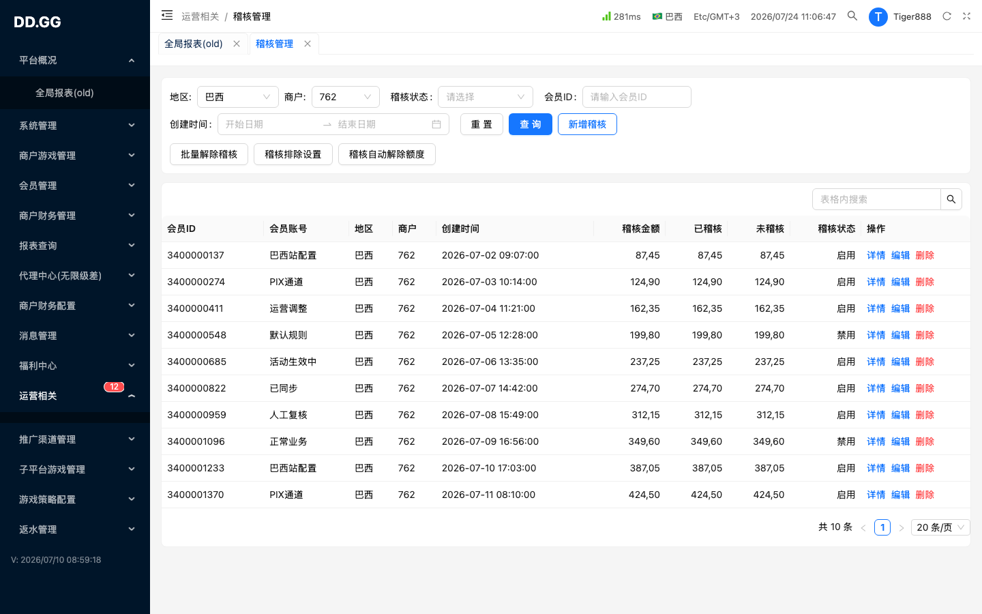Close the 稽核管理 tab
This screenshot has height=614, width=982.
[308, 44]
